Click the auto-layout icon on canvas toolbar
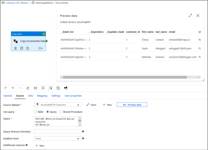Screen dimensions: 208x150 (57, 88)
